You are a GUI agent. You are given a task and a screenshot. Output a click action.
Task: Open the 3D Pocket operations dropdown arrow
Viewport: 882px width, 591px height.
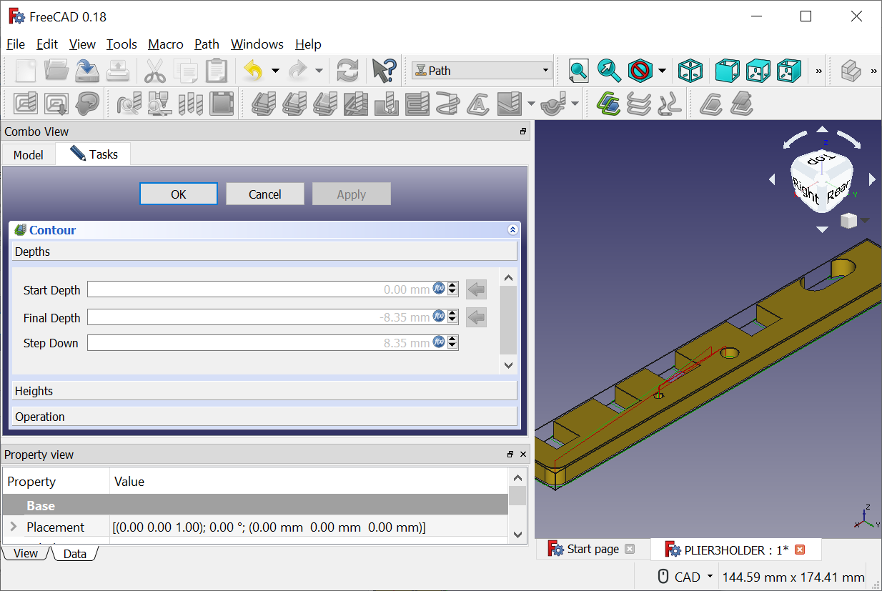point(531,104)
